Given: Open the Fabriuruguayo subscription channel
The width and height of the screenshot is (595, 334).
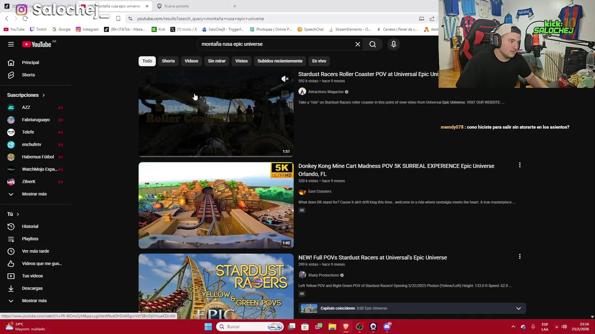Looking at the screenshot, I should pos(35,120).
